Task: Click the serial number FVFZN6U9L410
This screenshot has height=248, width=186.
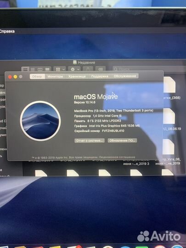Action: pos(113,131)
